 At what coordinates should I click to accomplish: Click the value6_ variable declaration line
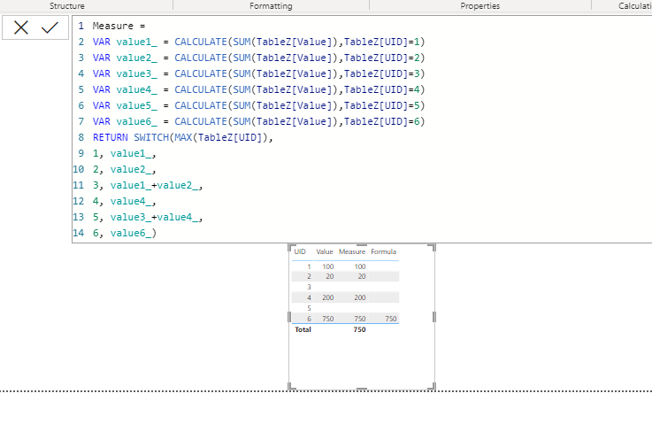(258, 121)
